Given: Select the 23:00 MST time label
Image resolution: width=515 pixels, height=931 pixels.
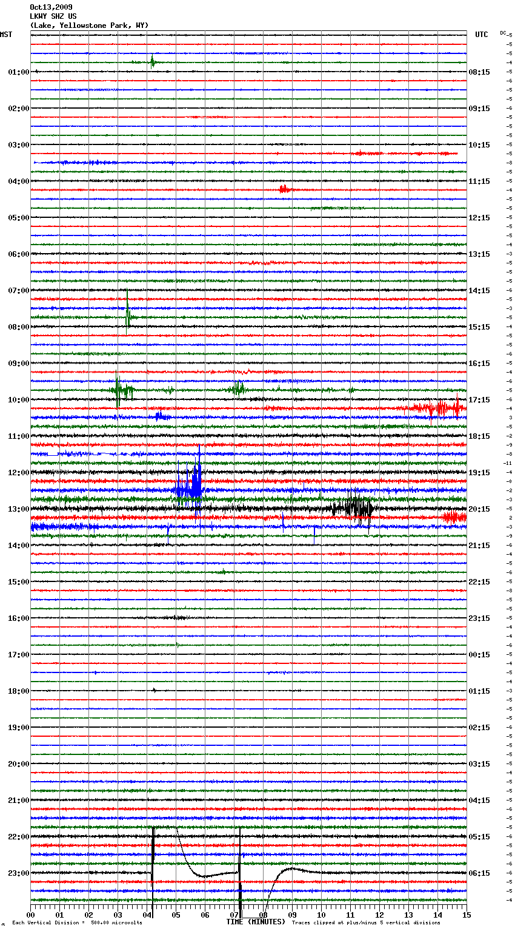Looking at the screenshot, I should 18,873.
